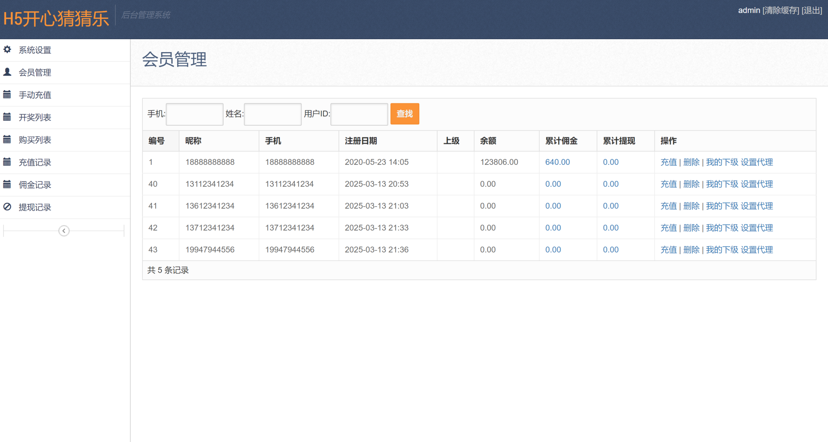Viewport: 828px width, 442px height.
Task: Click 设置代理 for member 19947944556
Action: click(x=756, y=250)
